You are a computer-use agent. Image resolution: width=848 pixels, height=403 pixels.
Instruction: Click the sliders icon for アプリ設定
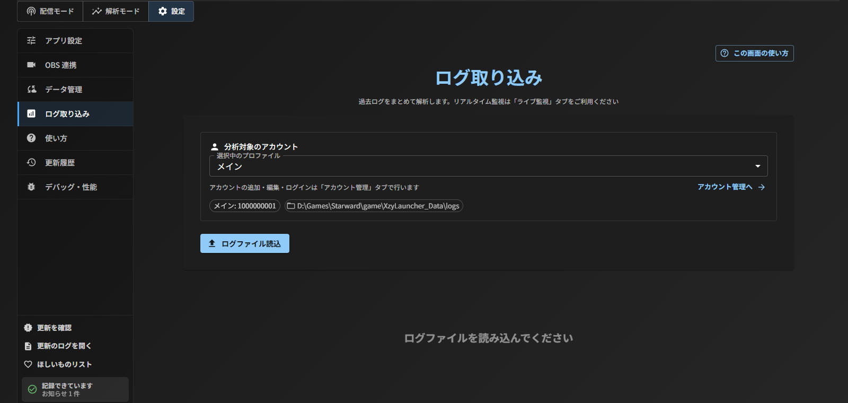tap(31, 40)
